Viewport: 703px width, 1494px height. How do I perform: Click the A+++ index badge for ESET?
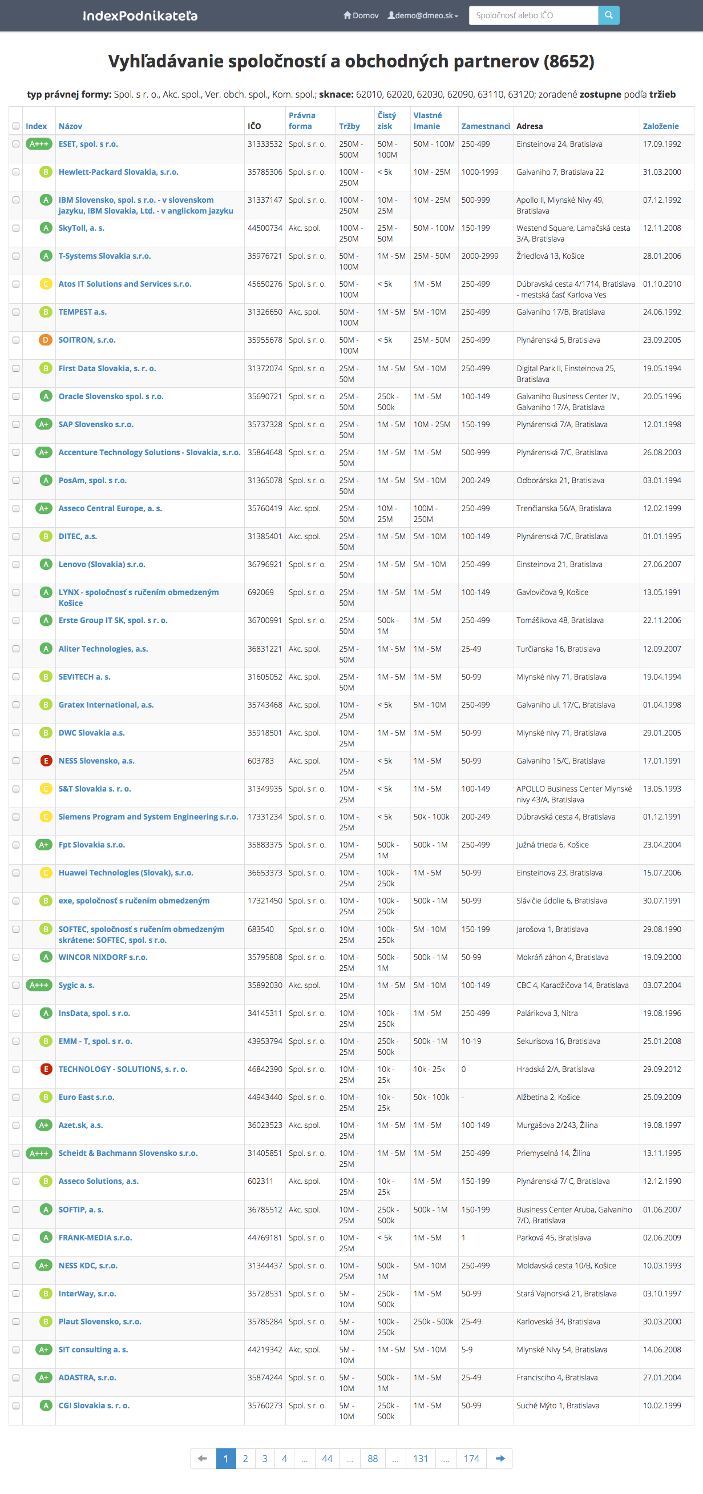tap(39, 144)
